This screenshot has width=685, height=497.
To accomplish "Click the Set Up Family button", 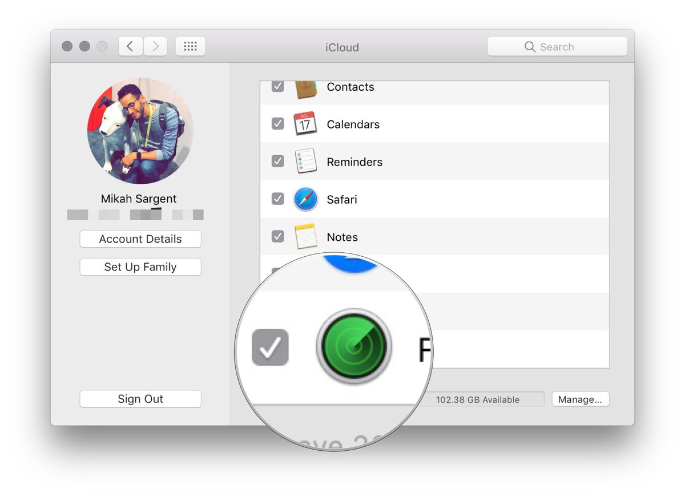I will [x=140, y=267].
